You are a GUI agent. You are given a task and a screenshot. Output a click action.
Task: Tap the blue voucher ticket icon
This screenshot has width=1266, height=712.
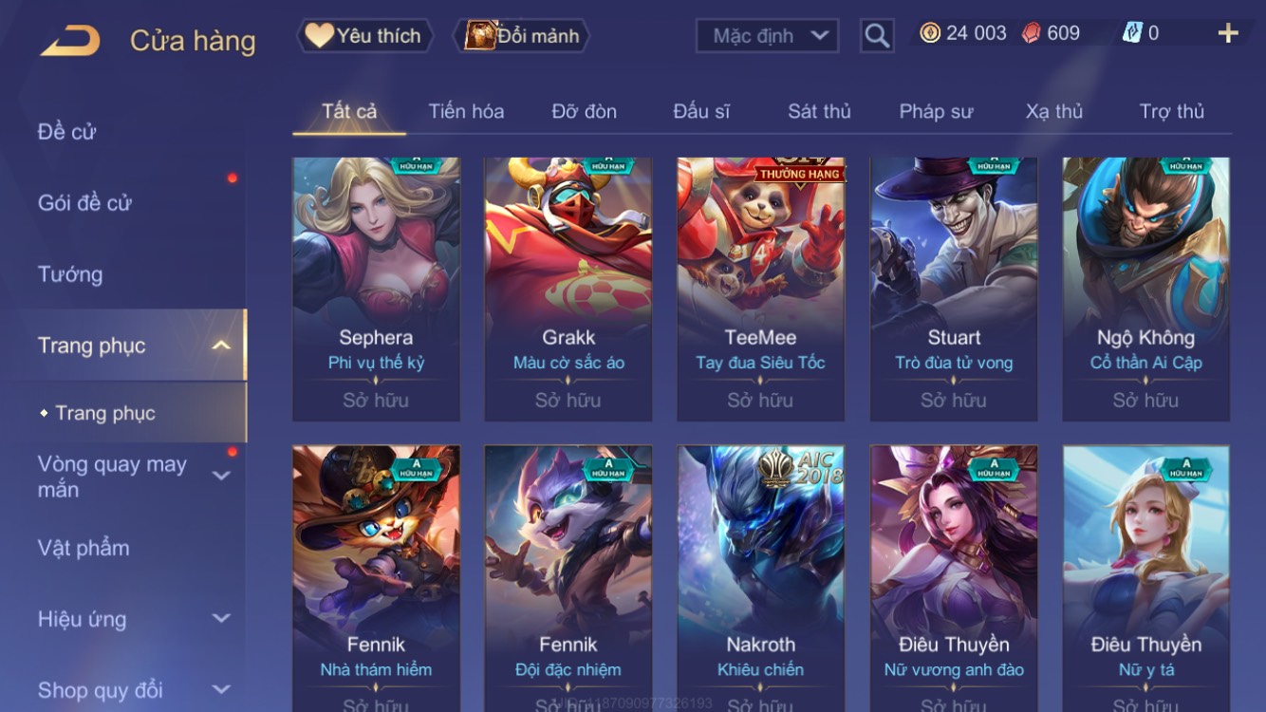(x=1132, y=33)
